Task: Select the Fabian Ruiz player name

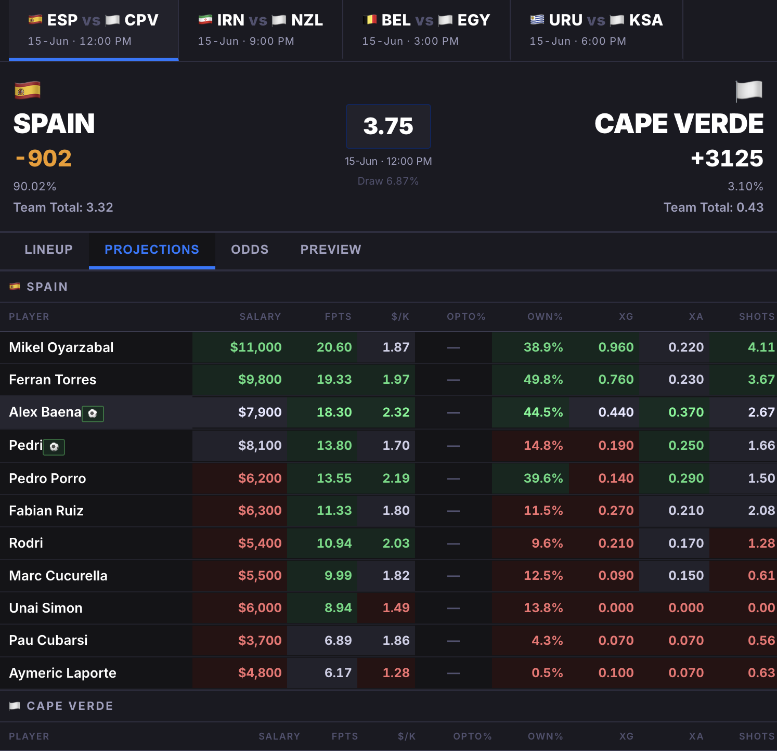Action: tap(46, 511)
